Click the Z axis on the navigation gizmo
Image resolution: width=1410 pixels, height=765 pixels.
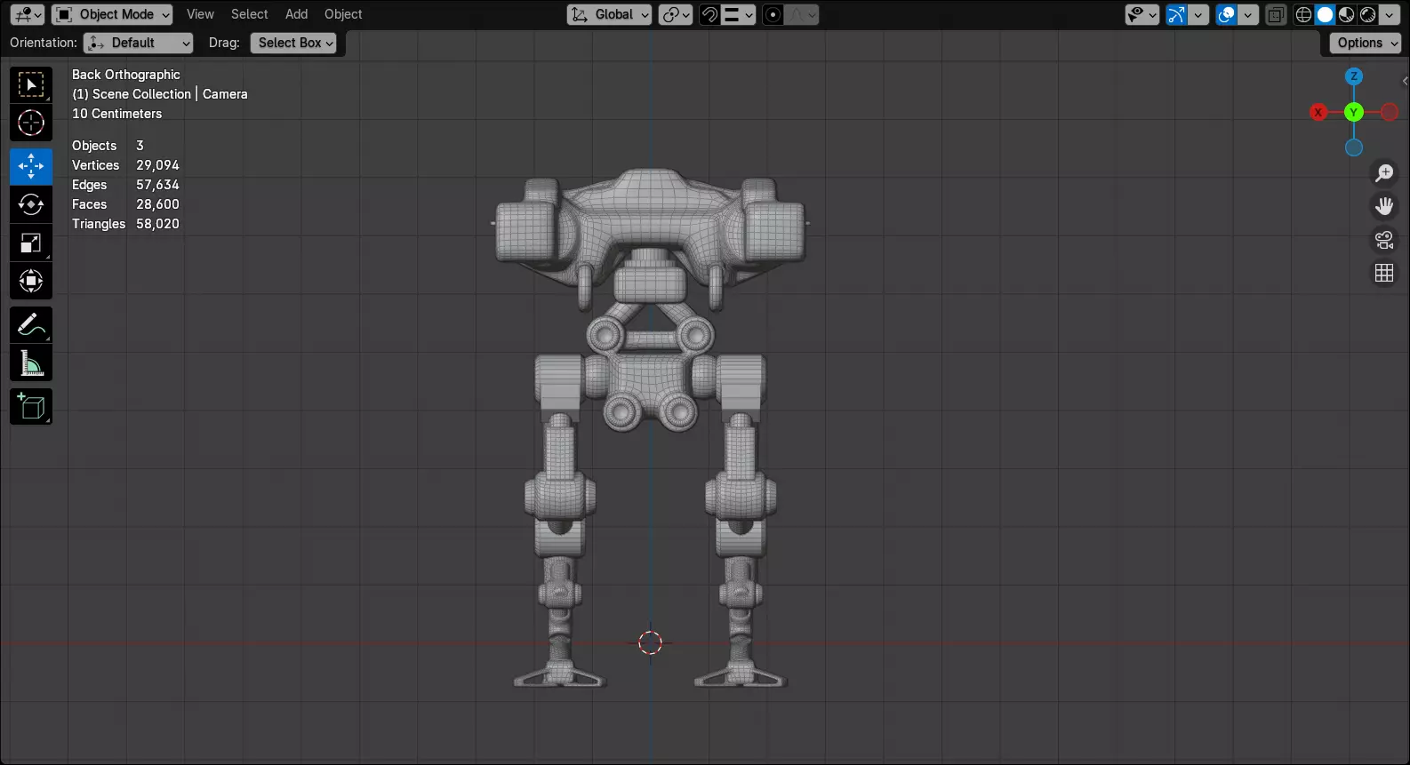tap(1354, 76)
